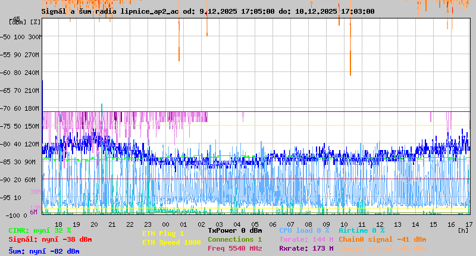Click the ETH Speed 1000 label
The height and width of the screenshot is (256, 476).
click(171, 242)
